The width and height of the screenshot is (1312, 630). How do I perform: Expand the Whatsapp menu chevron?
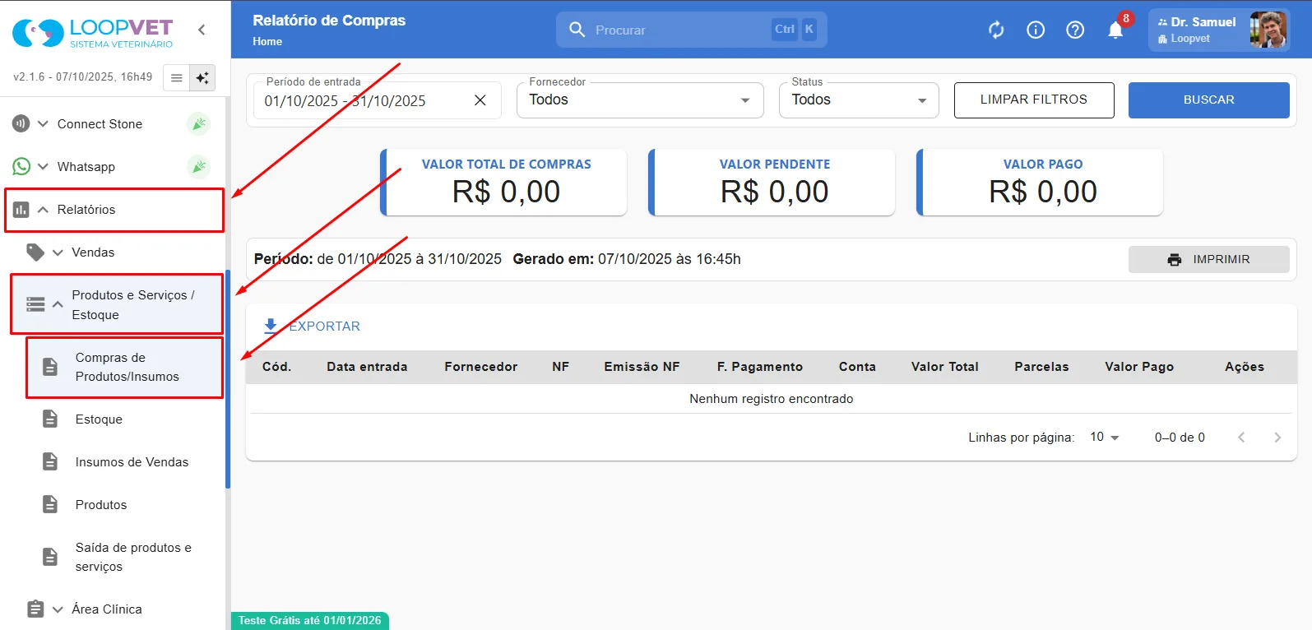(43, 166)
